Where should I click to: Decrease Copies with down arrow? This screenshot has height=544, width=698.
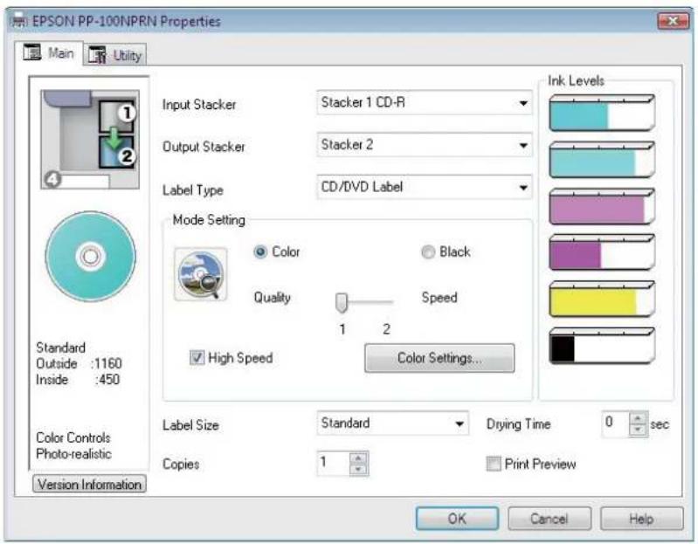(x=359, y=469)
